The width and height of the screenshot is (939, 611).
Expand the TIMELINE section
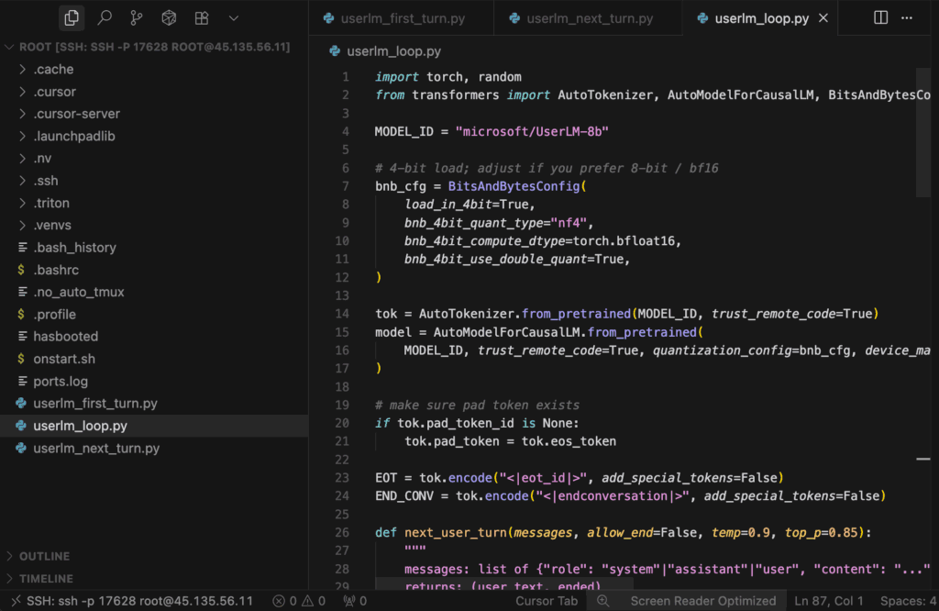[46, 579]
